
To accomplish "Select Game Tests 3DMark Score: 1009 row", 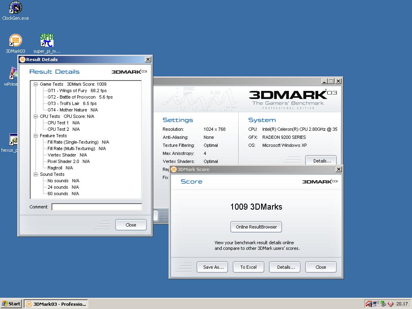I will (73, 84).
